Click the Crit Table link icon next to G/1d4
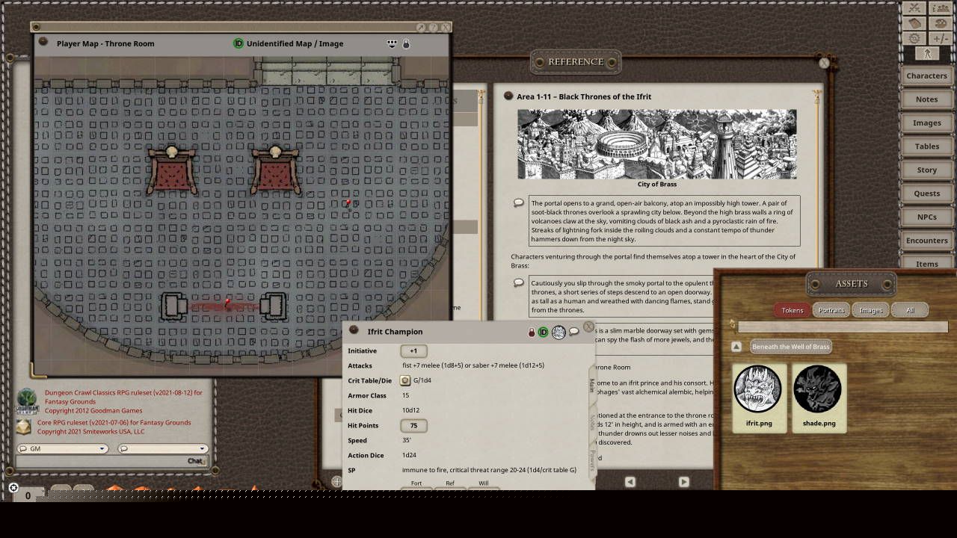Image resolution: width=957 pixels, height=538 pixels. click(x=405, y=381)
